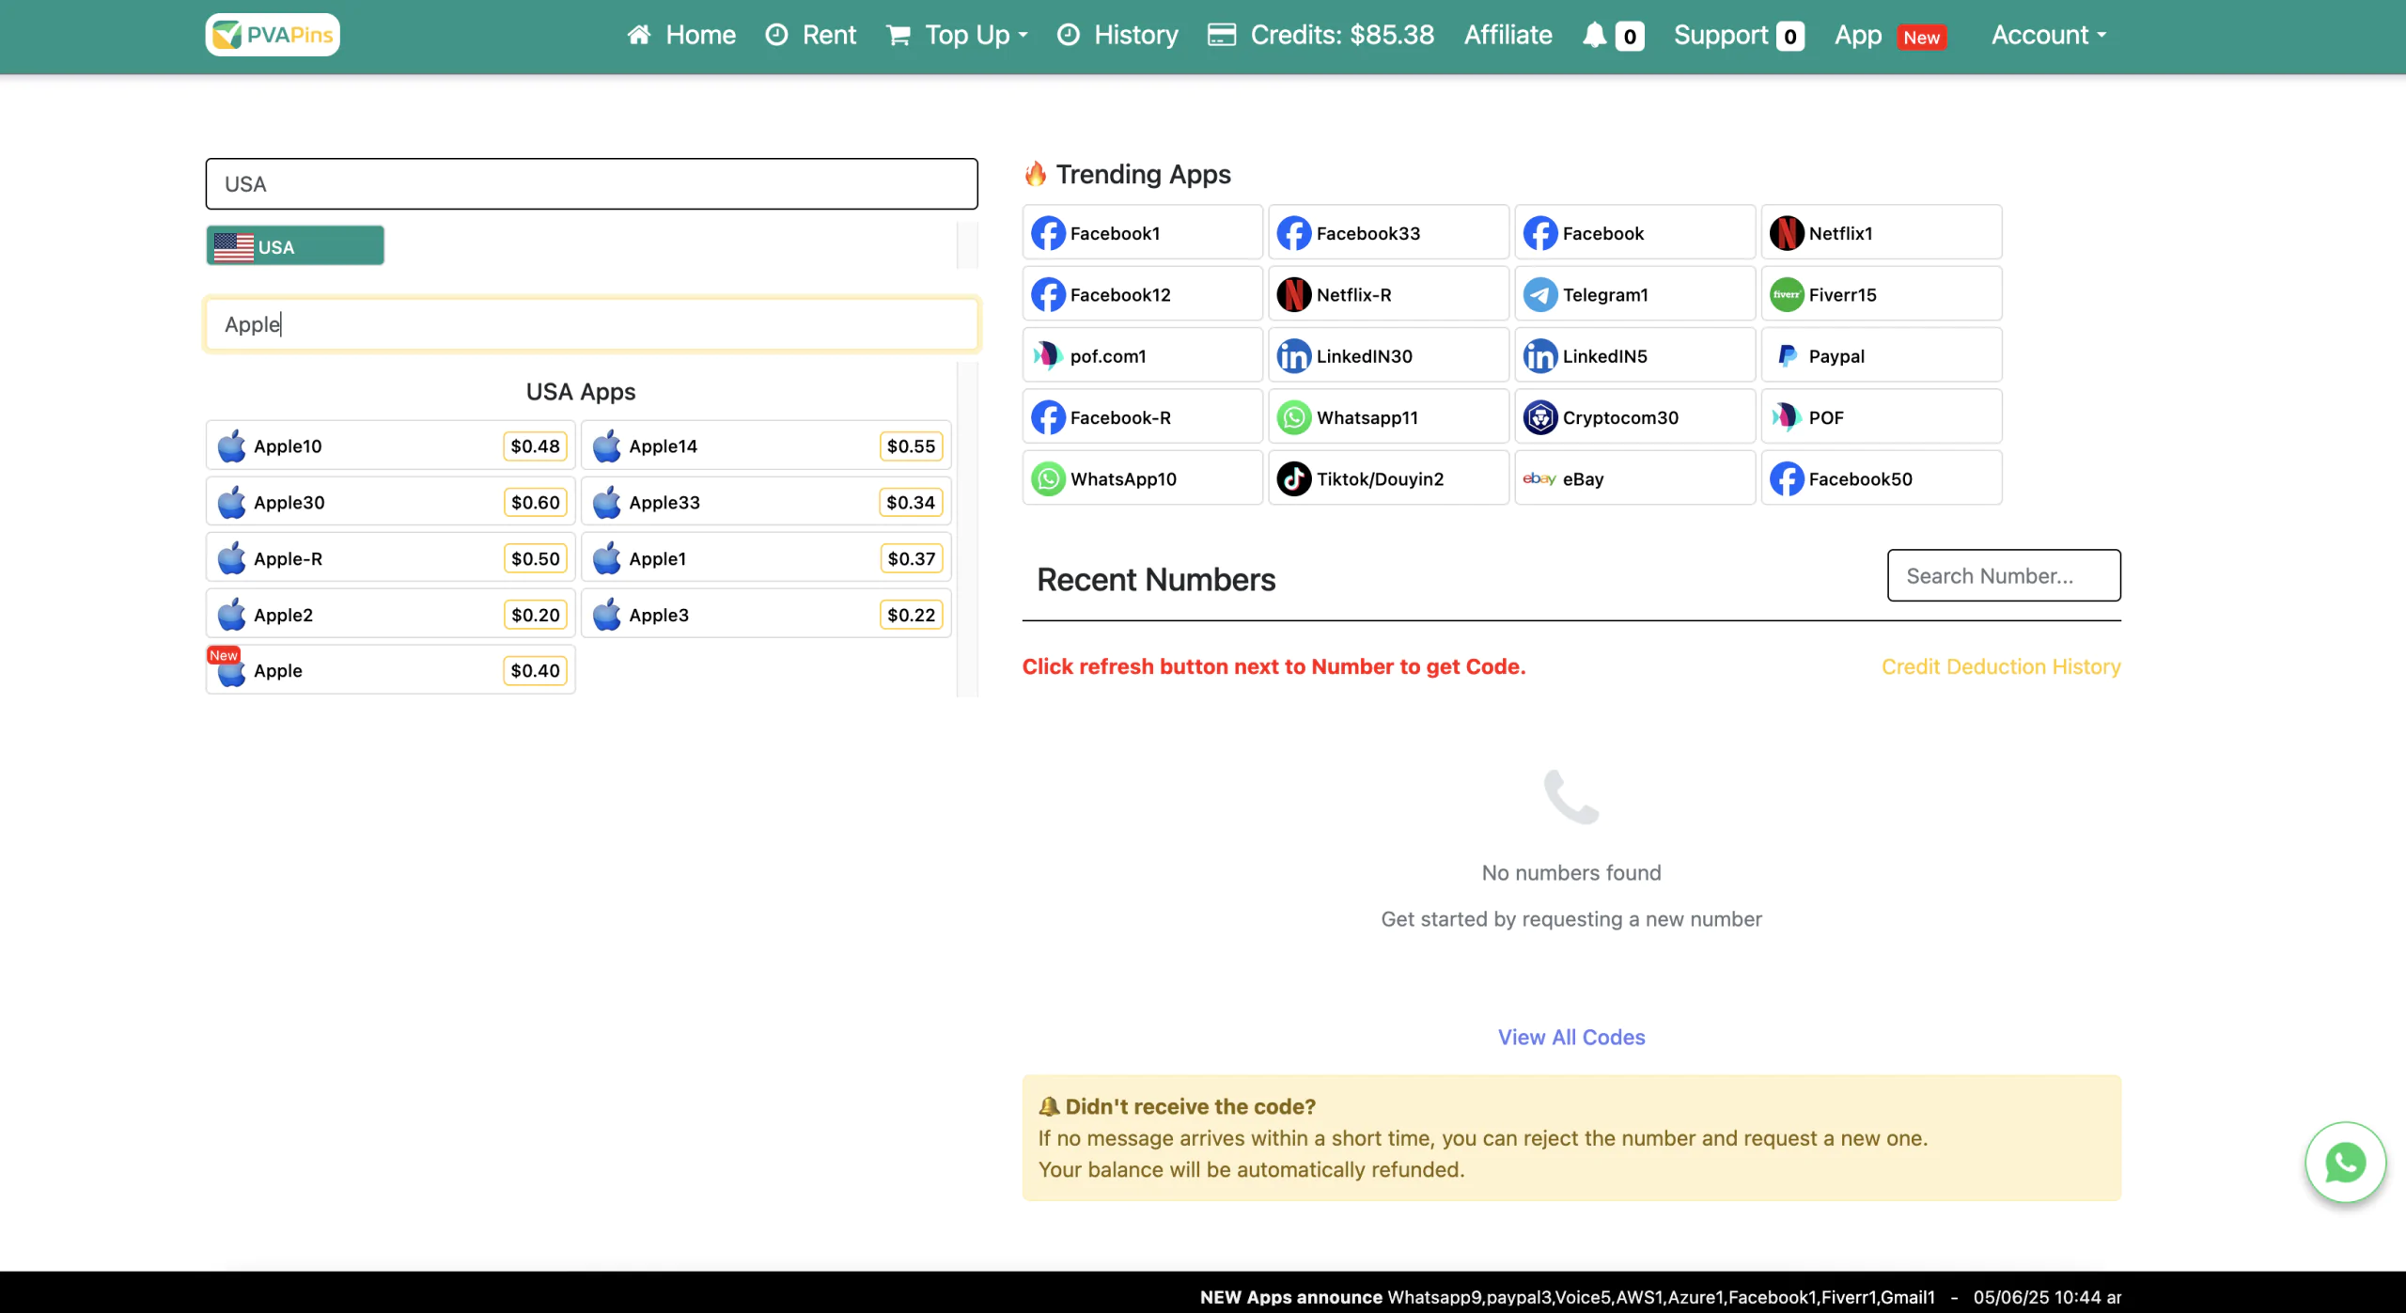Pick LinkedIN5 from trending apps
Viewport: 2406px width, 1313px height.
[x=1634, y=355]
